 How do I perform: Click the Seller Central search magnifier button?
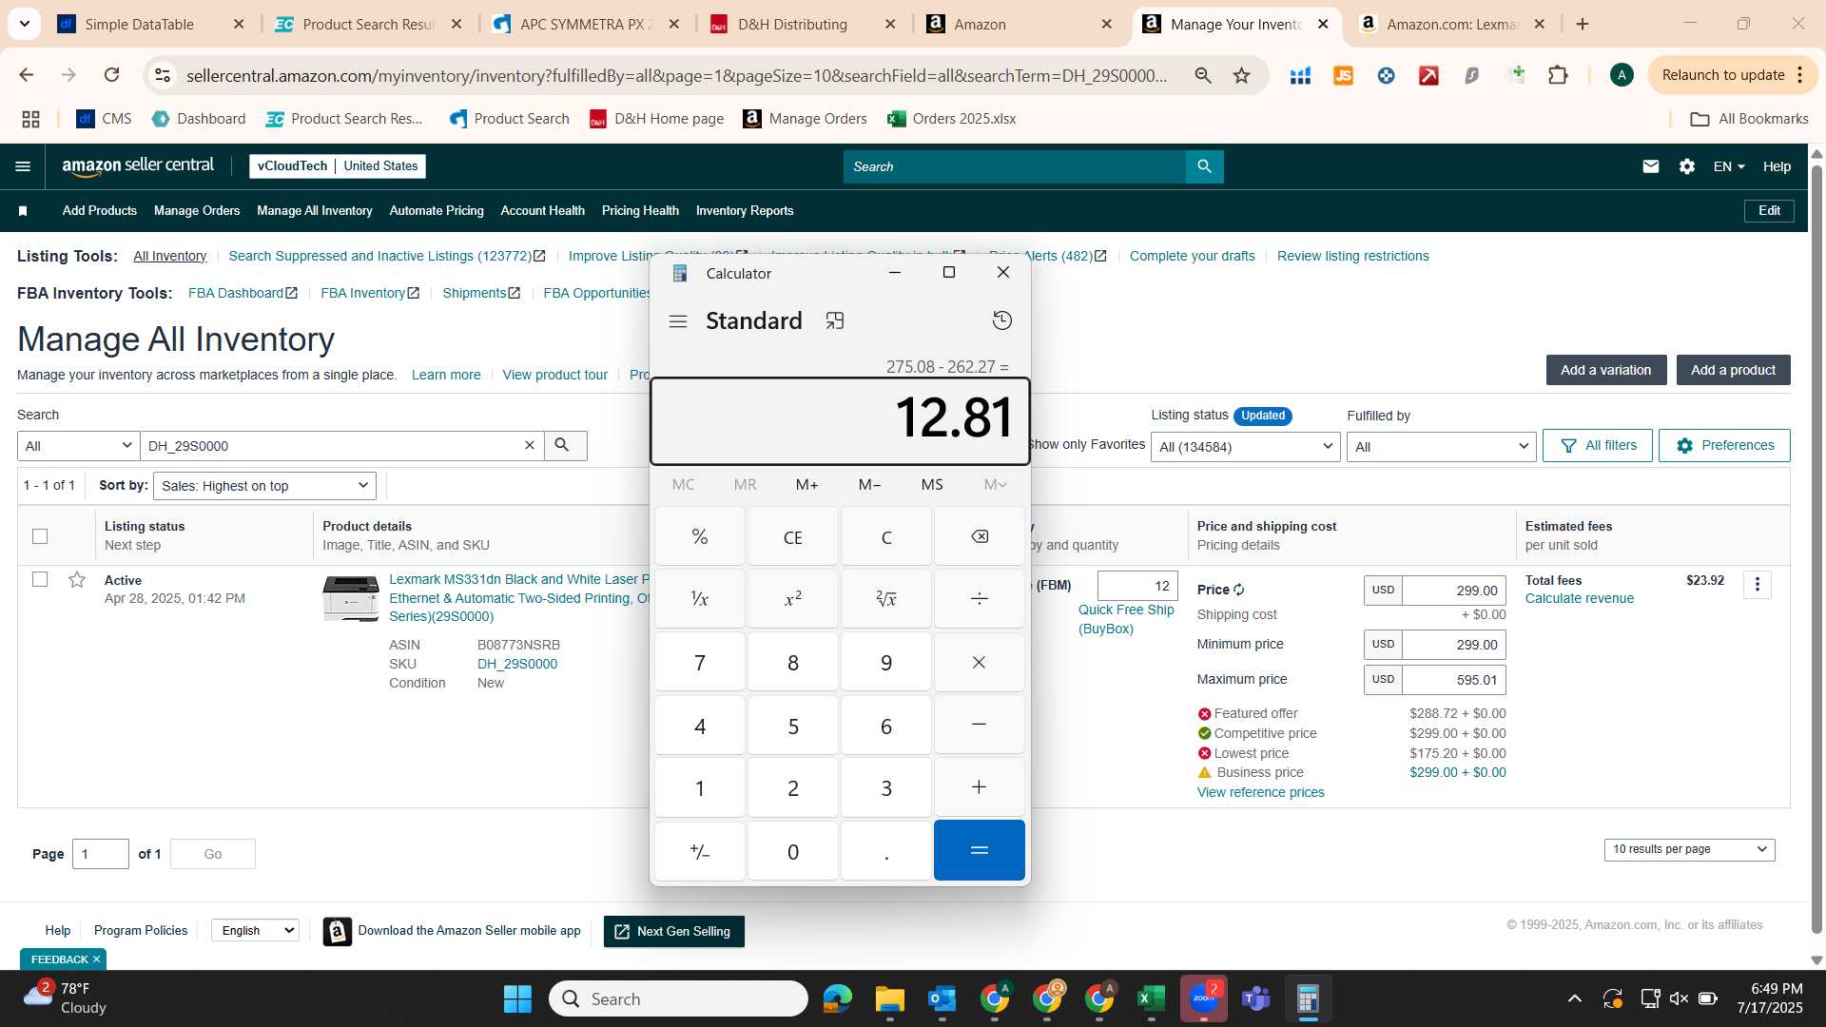(1204, 166)
